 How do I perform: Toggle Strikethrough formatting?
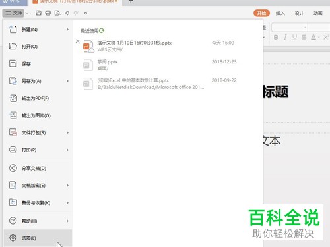304,37
